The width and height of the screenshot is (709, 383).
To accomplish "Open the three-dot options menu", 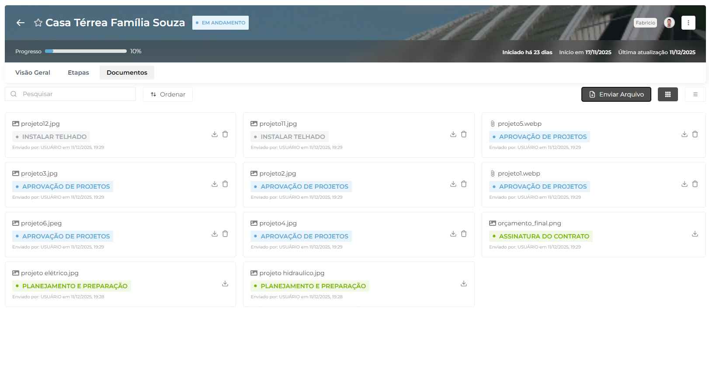I will (x=688, y=23).
